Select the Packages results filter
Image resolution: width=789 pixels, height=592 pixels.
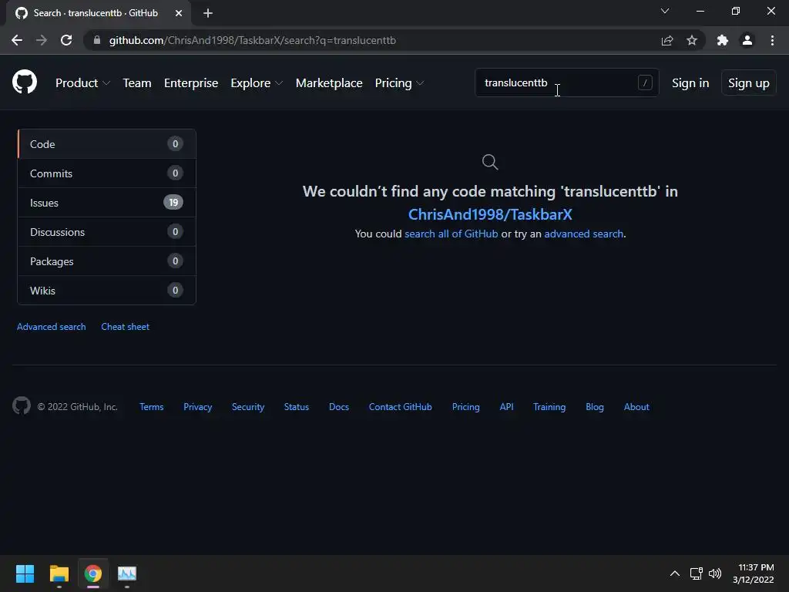pyautogui.click(x=106, y=261)
